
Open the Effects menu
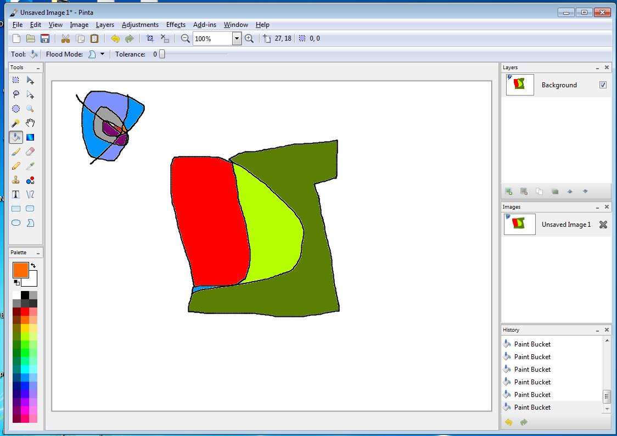(176, 25)
